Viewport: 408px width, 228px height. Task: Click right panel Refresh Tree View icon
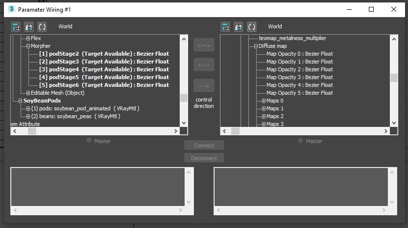coord(252,26)
